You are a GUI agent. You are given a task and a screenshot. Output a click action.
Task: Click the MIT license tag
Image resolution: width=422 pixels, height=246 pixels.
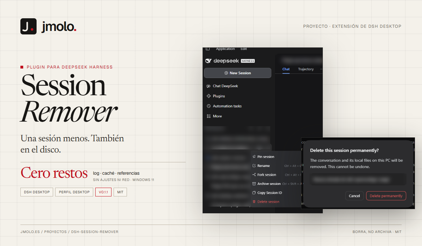tap(120, 192)
